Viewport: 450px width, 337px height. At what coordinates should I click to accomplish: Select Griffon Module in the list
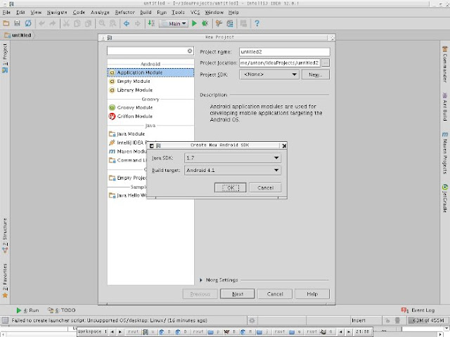150,117
